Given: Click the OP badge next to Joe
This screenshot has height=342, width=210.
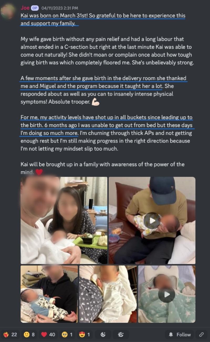Looking at the screenshot, I should point(35,8).
